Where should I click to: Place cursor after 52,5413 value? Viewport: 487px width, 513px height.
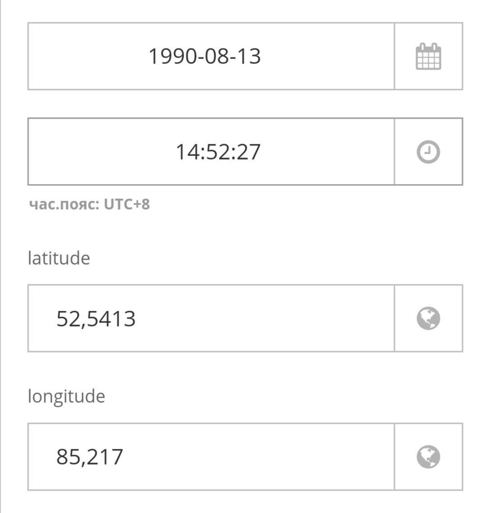pos(136,319)
